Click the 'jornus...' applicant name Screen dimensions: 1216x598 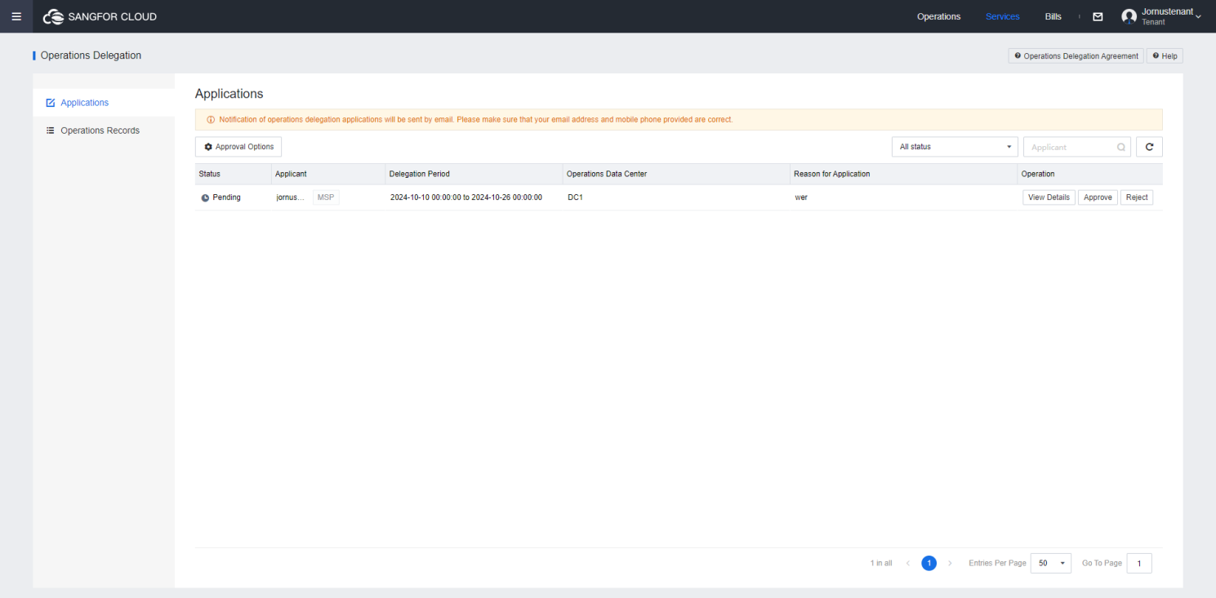292,197
